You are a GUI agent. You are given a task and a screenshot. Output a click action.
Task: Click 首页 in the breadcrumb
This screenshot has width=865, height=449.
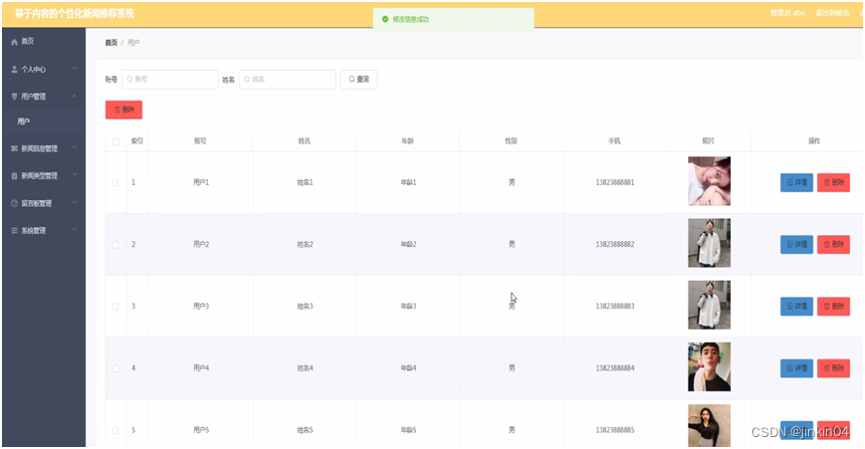[x=111, y=43]
